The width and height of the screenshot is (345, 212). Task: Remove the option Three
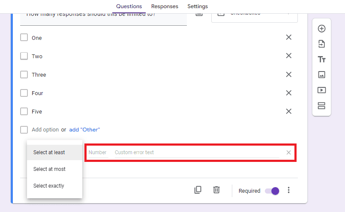[289, 75]
